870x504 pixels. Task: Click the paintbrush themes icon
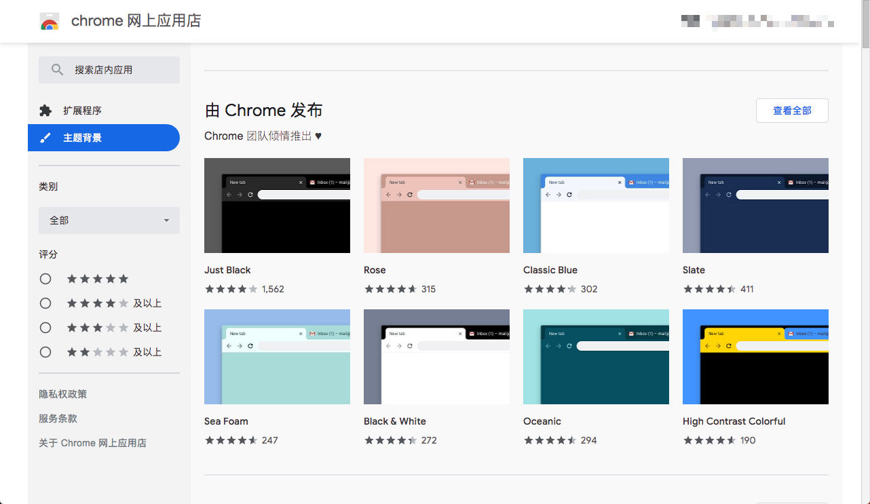[45, 138]
